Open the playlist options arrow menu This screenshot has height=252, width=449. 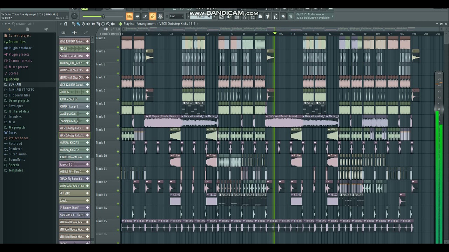tap(61, 24)
